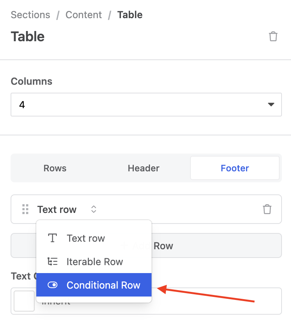Go to Sections breadcrumb link
291x323 pixels.
31,15
